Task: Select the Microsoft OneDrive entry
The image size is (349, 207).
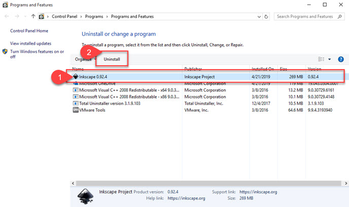Action: [97, 84]
